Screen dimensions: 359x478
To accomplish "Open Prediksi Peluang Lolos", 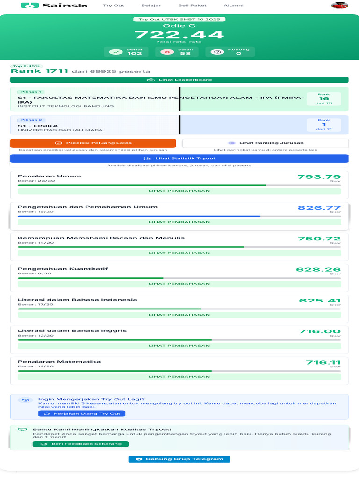I will (x=93, y=143).
